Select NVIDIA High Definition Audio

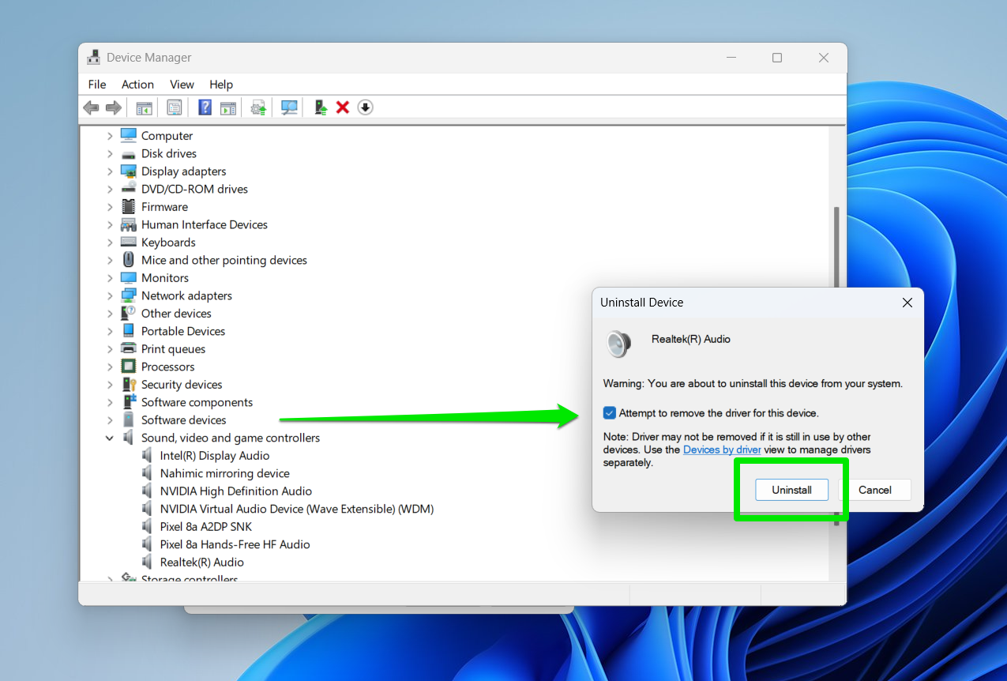coord(236,491)
